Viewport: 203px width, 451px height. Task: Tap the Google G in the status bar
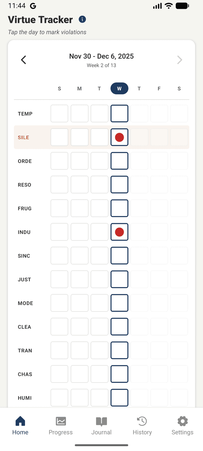click(x=33, y=5)
